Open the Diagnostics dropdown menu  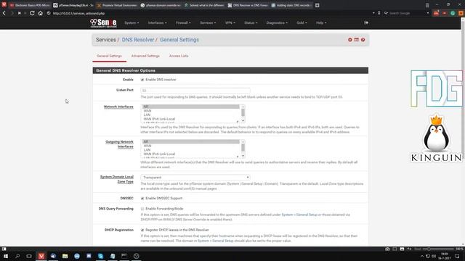(x=277, y=22)
